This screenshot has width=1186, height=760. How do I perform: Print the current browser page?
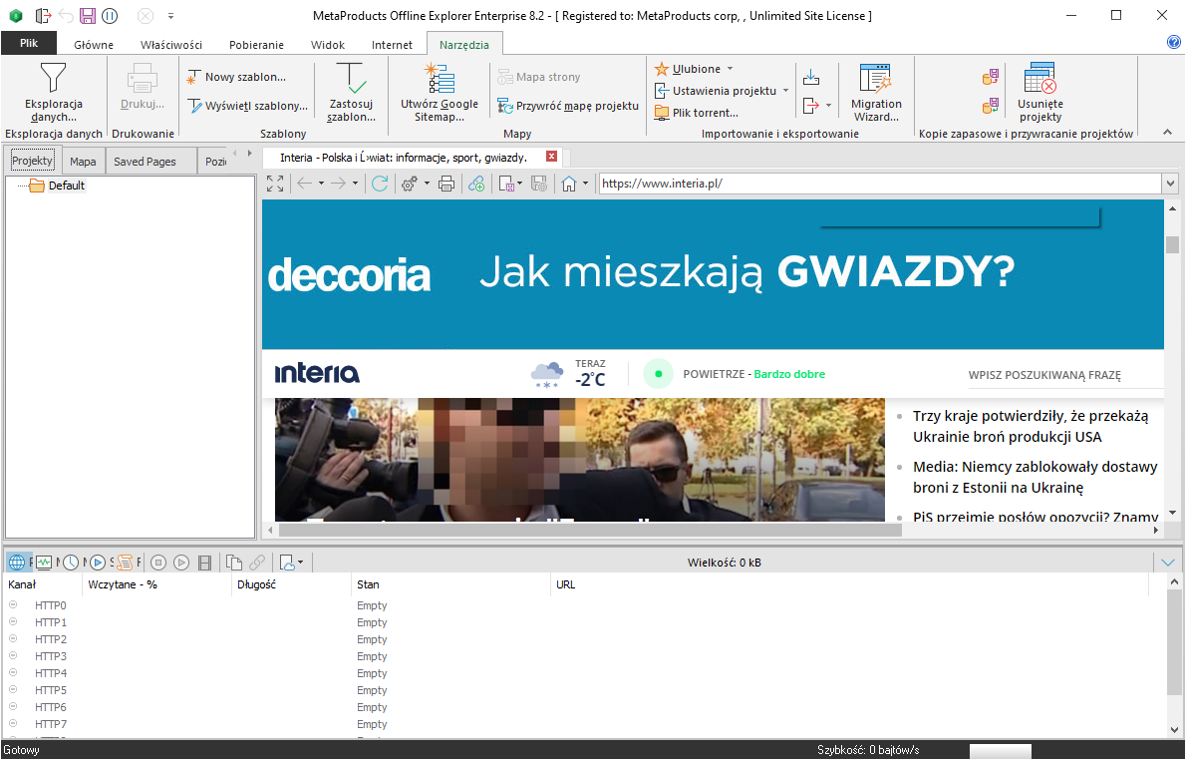coord(446,184)
